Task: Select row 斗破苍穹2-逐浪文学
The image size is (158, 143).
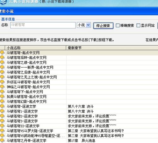Action: (x=79, y=116)
